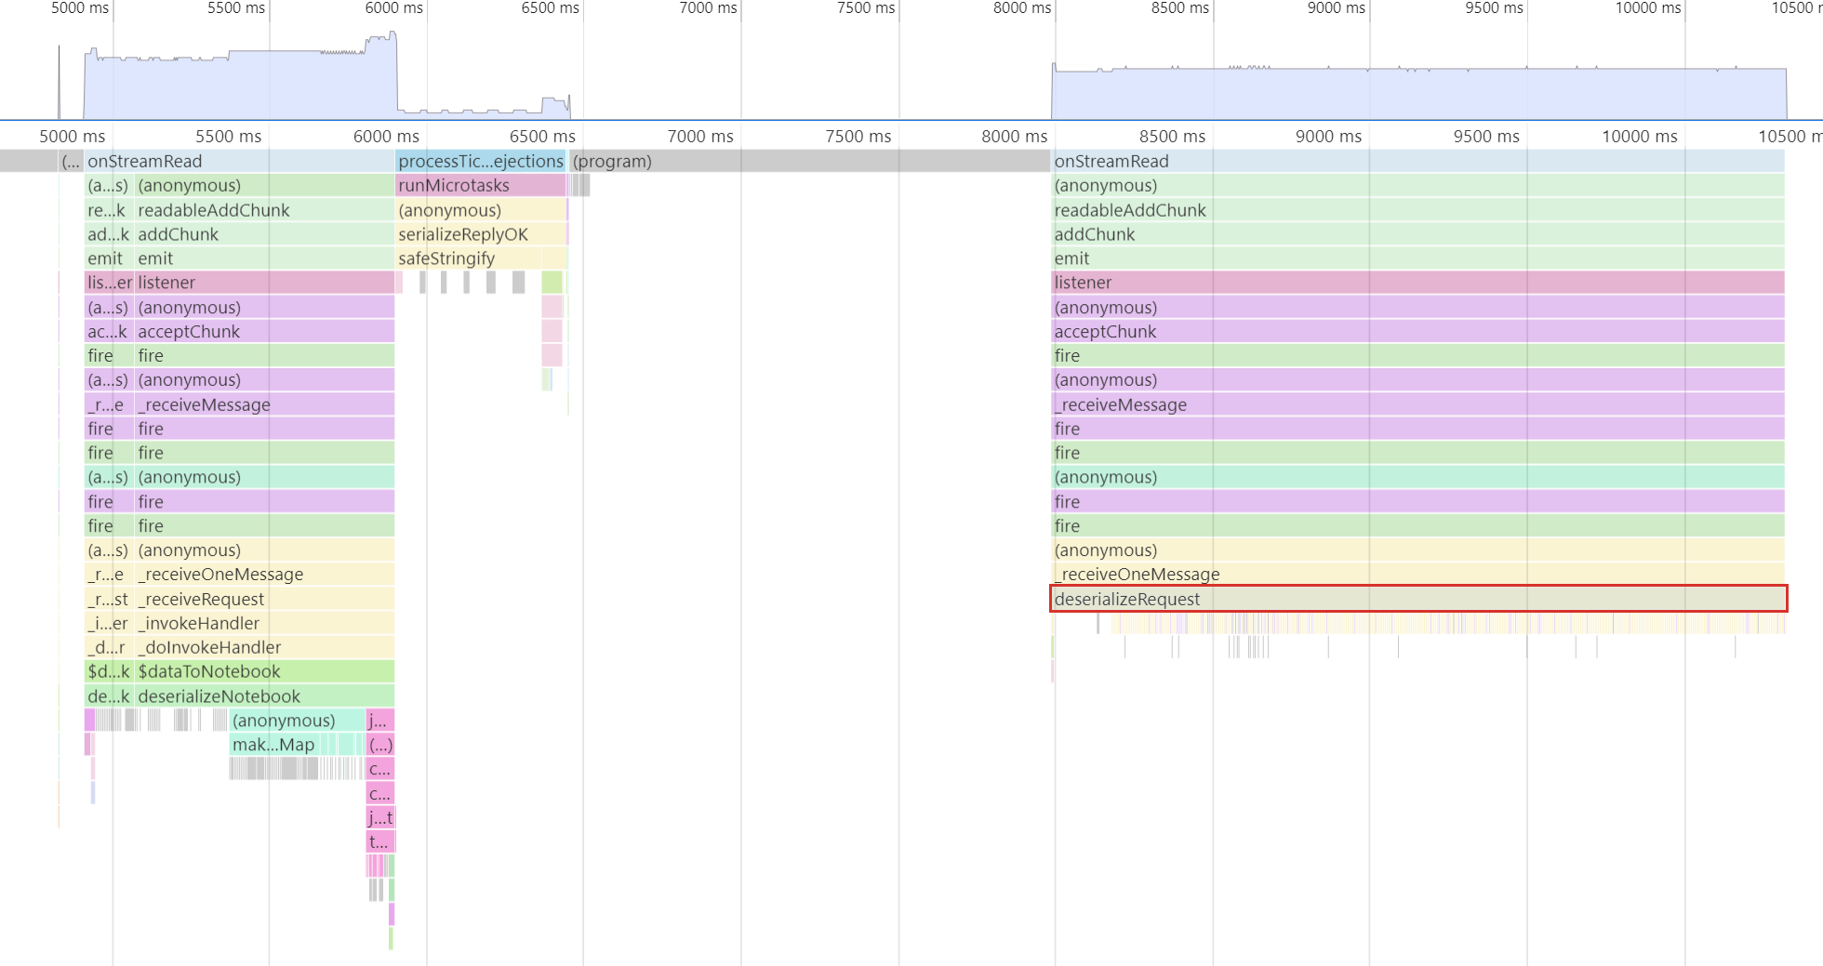Select the narrow _d...r frame
The image size is (1823, 966).
(109, 647)
